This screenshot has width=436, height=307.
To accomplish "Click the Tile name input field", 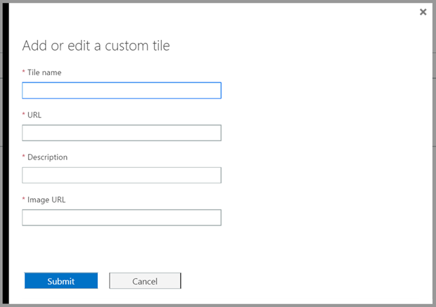I will tap(122, 91).
